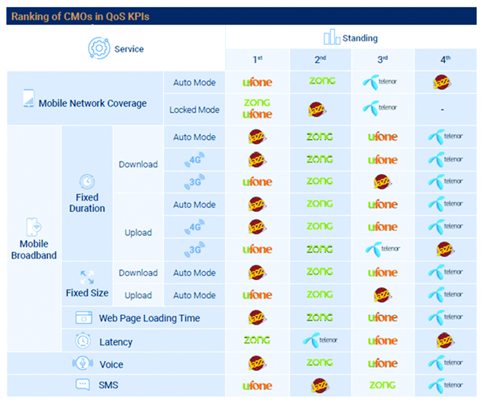
Task: Click the 'Download' label in the Fixed Size section
Action: click(138, 273)
